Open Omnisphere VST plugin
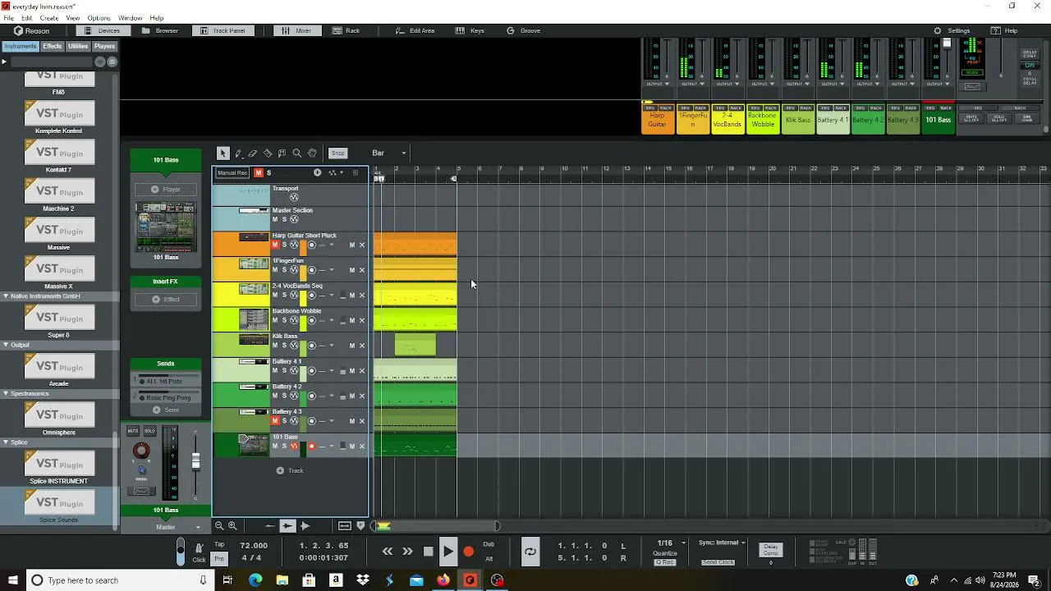 click(59, 415)
